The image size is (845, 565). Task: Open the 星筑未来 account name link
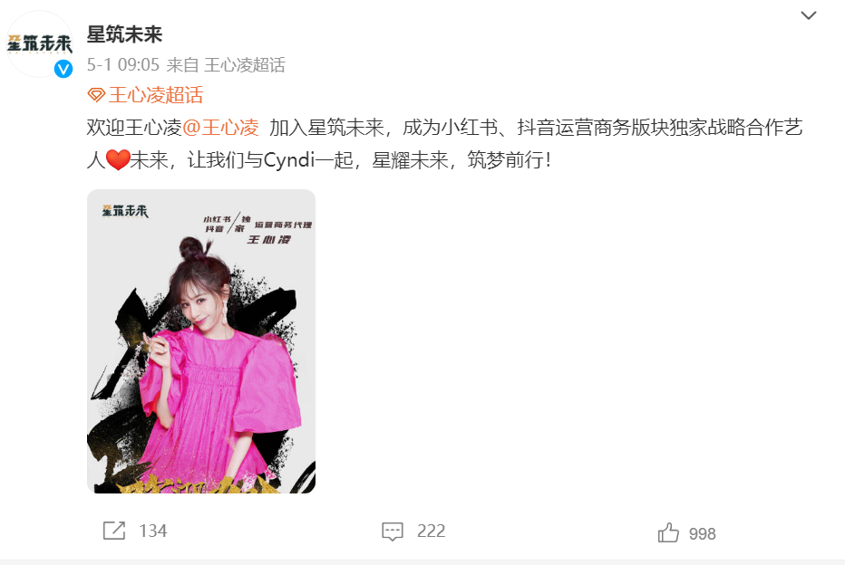(124, 34)
